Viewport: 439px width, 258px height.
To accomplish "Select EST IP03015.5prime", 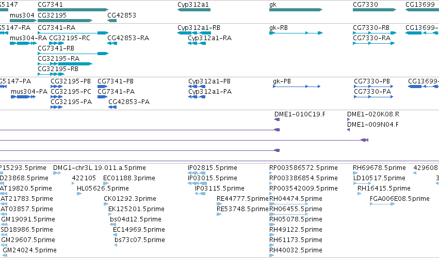I will [197, 184].
